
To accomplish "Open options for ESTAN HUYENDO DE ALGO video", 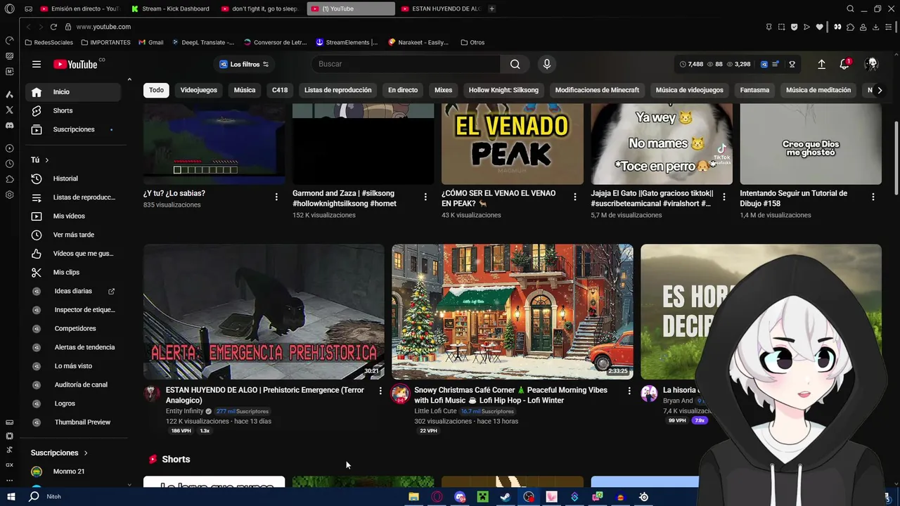I will coord(380,391).
